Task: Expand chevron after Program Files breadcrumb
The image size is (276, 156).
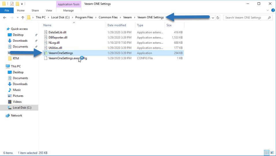Action: [96, 17]
